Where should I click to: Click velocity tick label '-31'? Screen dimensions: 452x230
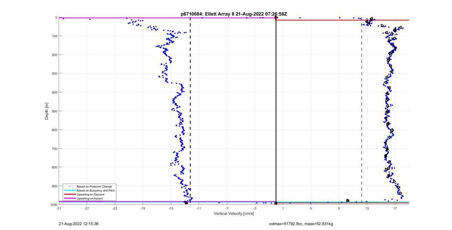59,209
